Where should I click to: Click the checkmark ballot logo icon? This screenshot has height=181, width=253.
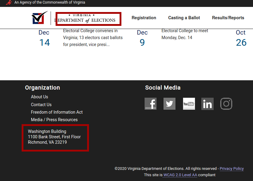40,18
